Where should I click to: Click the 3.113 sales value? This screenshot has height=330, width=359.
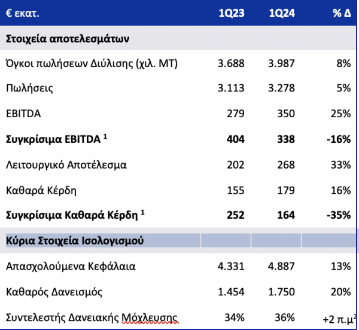click(x=231, y=88)
